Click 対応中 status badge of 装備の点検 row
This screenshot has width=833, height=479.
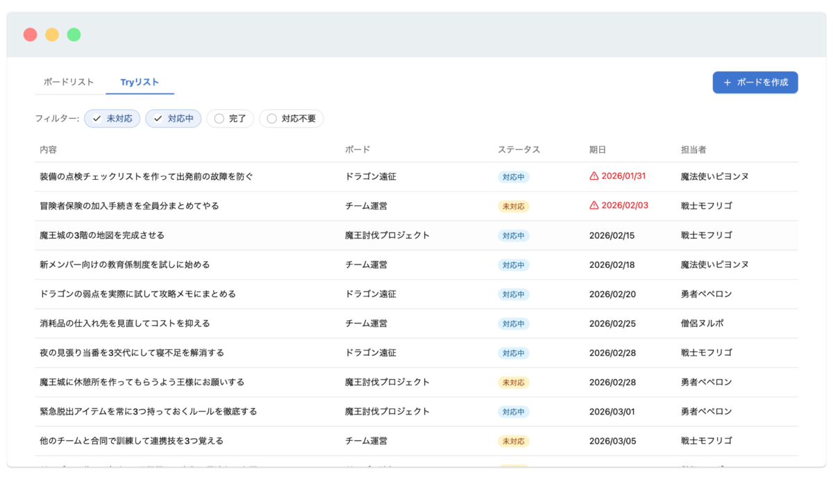click(514, 177)
